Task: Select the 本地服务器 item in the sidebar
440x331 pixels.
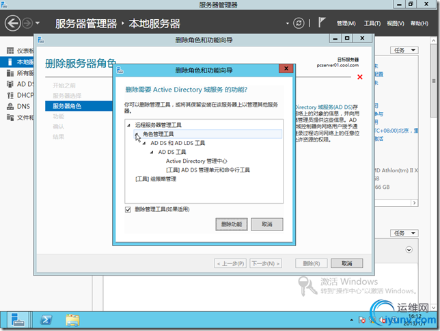Action: tap(17, 62)
